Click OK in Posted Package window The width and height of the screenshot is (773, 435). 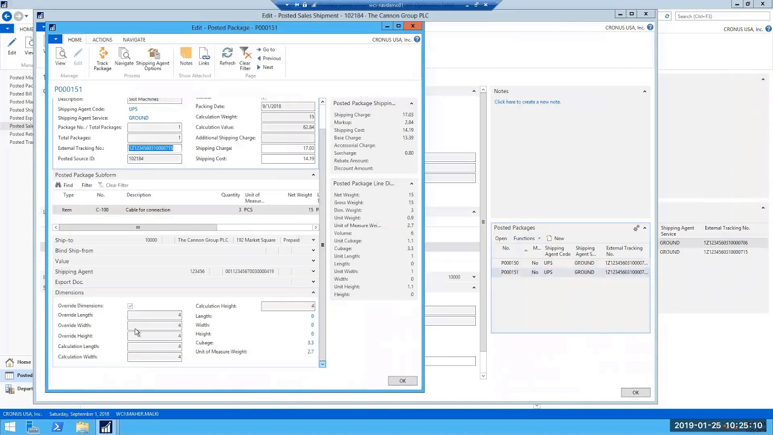(402, 381)
